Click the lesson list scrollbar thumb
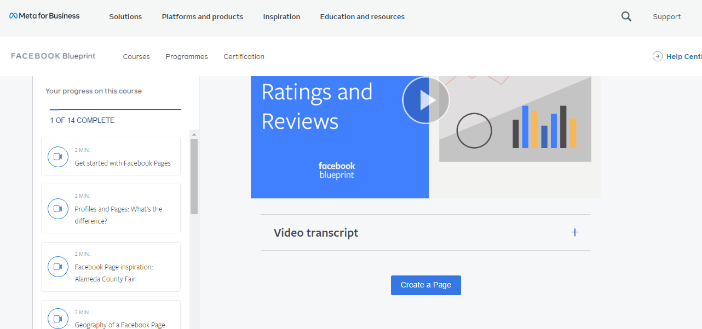The image size is (702, 329). coord(194,176)
